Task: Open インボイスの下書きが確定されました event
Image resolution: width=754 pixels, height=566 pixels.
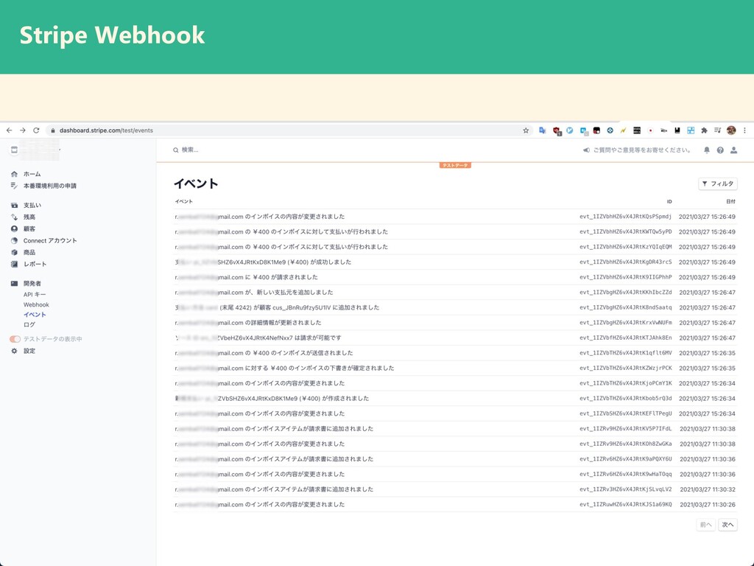Action: coord(455,368)
